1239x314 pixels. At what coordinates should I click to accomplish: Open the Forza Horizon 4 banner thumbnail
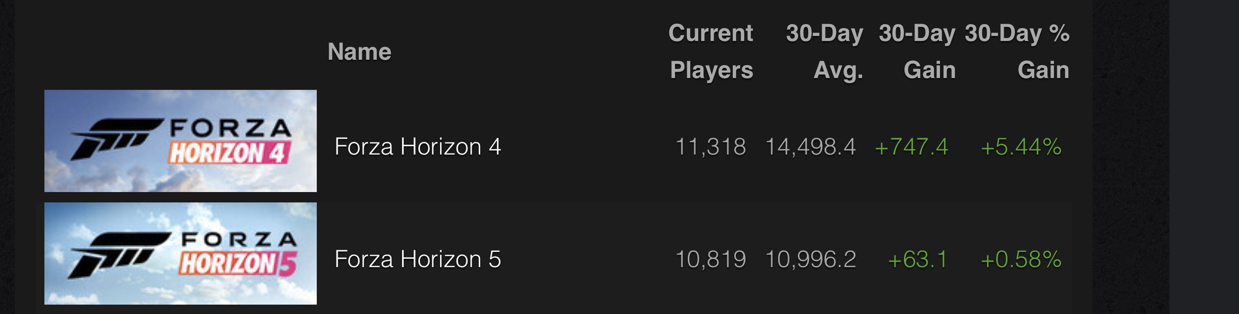click(x=181, y=141)
